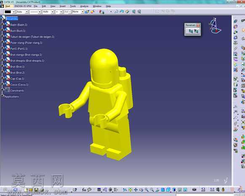Expand the Bazin (Bazin.1) tree node
245x196 pixels.
coord(2,24)
